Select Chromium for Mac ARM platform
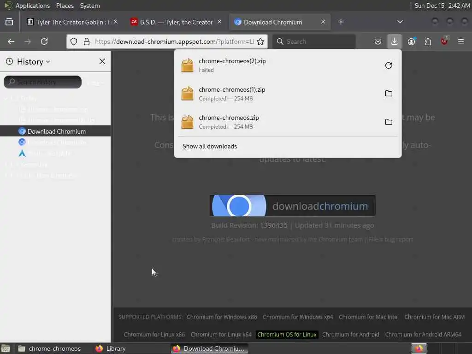Image resolution: width=472 pixels, height=354 pixels. (434, 317)
